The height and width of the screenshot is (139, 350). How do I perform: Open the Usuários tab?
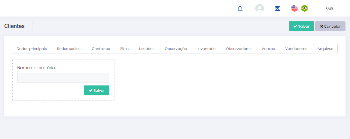147,49
